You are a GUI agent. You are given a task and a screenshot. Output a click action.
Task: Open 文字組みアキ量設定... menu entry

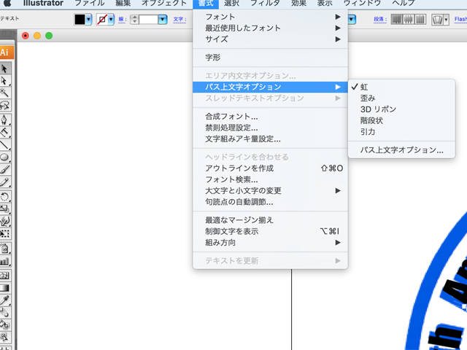270,139
